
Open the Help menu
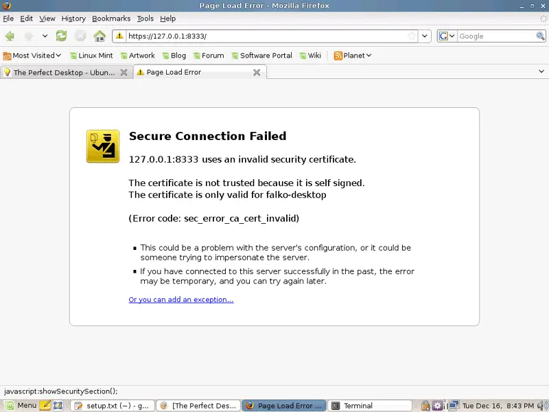coord(167,19)
